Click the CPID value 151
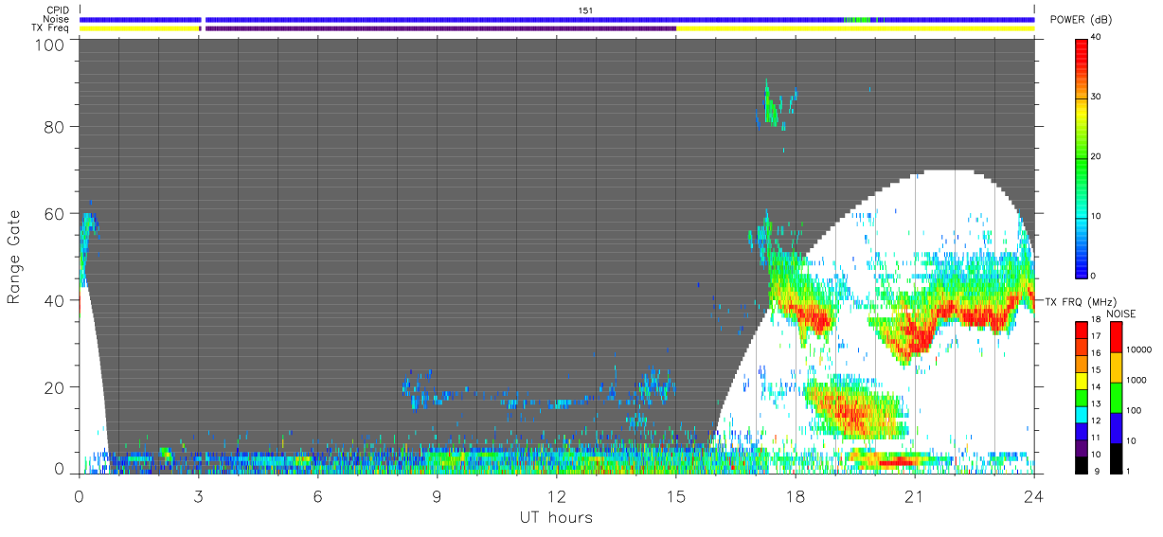The width and height of the screenshot is (1163, 537). click(x=584, y=10)
